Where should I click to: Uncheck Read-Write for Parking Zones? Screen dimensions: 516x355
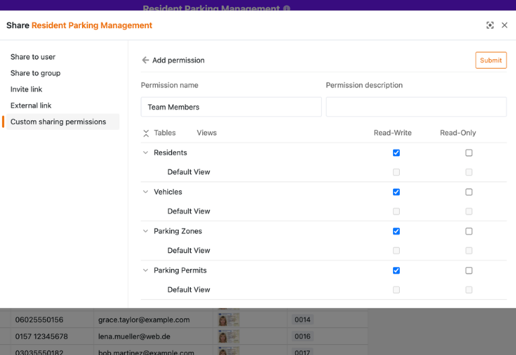[396, 231]
